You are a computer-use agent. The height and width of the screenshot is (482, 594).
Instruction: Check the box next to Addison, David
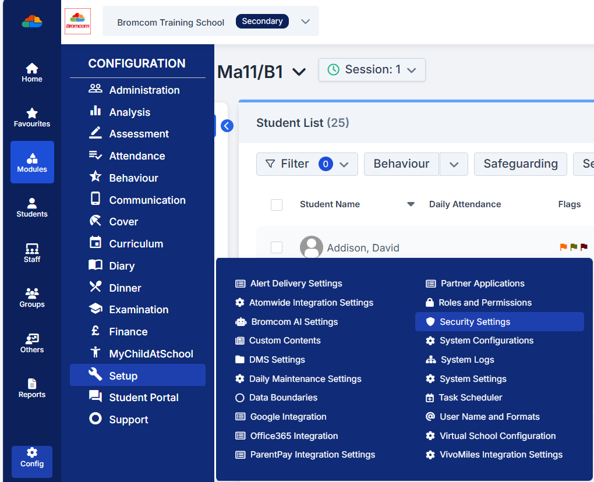276,247
